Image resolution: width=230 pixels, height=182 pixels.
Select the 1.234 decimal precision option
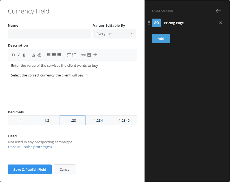tap(98, 120)
